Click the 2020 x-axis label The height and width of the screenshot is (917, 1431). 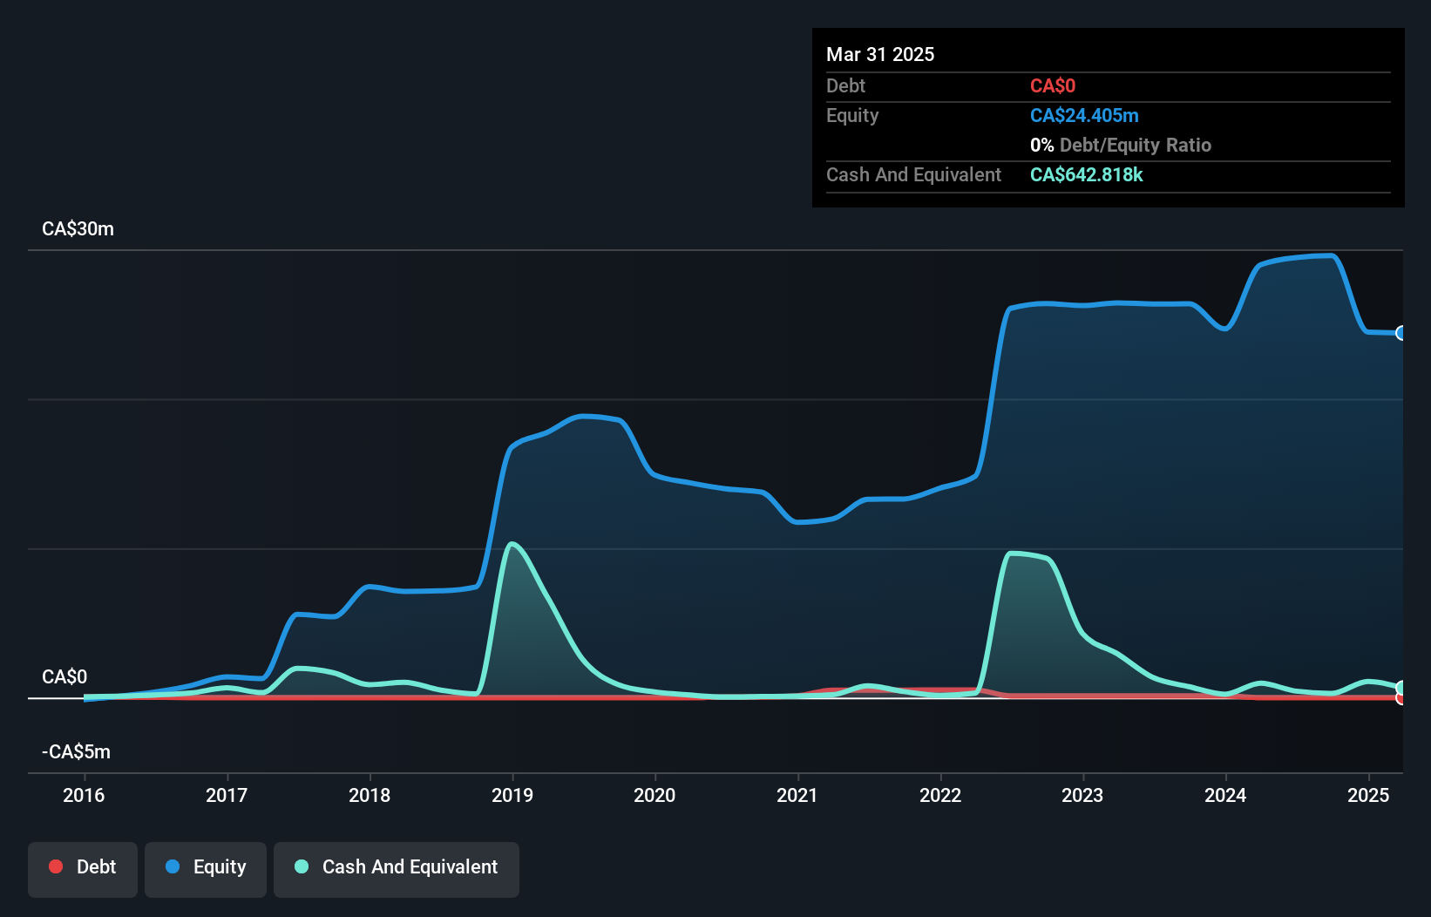(654, 795)
